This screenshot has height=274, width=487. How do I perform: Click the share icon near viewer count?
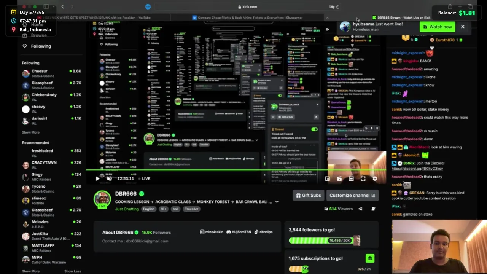(x=360, y=209)
